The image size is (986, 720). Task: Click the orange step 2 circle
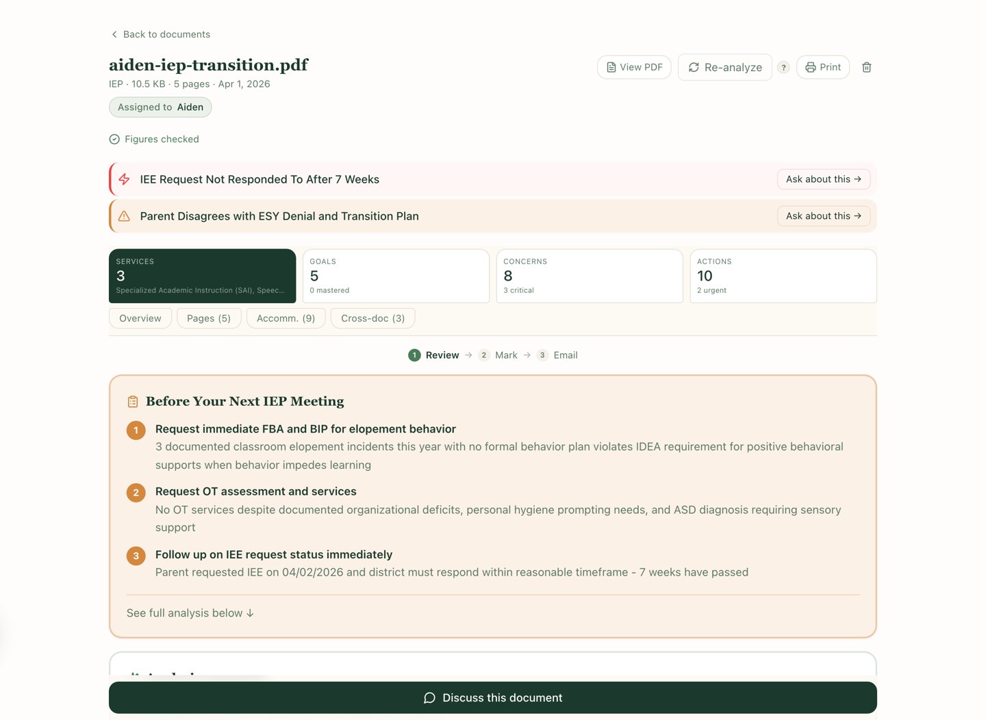coord(136,493)
